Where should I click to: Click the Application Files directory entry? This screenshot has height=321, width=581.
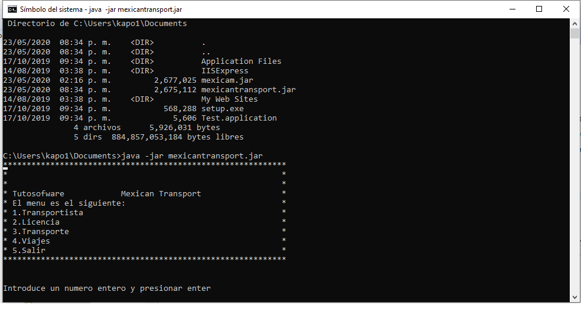(x=142, y=61)
